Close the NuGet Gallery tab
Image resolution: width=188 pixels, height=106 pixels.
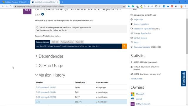coord(58,2)
